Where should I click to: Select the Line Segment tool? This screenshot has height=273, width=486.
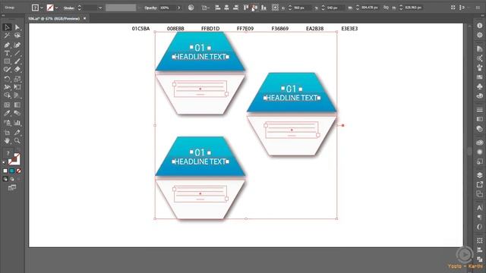pyautogui.click(x=17, y=54)
